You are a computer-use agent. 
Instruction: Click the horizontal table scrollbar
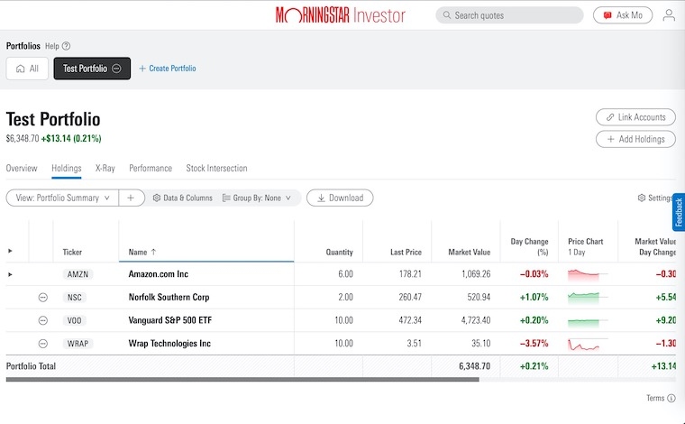tap(242, 380)
